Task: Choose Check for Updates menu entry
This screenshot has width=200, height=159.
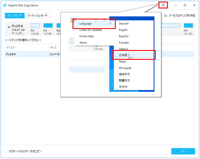Action: (x=91, y=30)
